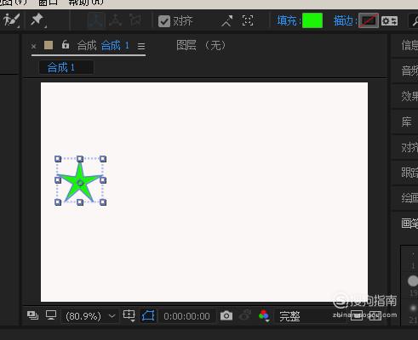The width and height of the screenshot is (418, 340).
Task: Open the 音频 panel
Action: [x=409, y=71]
